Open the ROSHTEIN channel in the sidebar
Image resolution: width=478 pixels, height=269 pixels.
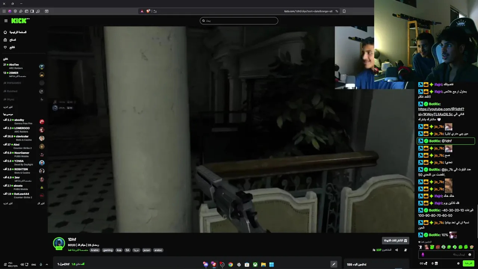tap(23, 171)
